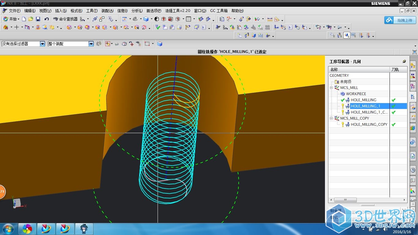Click the Fit view icon
Viewport: 418px width, 235px height.
[125, 19]
